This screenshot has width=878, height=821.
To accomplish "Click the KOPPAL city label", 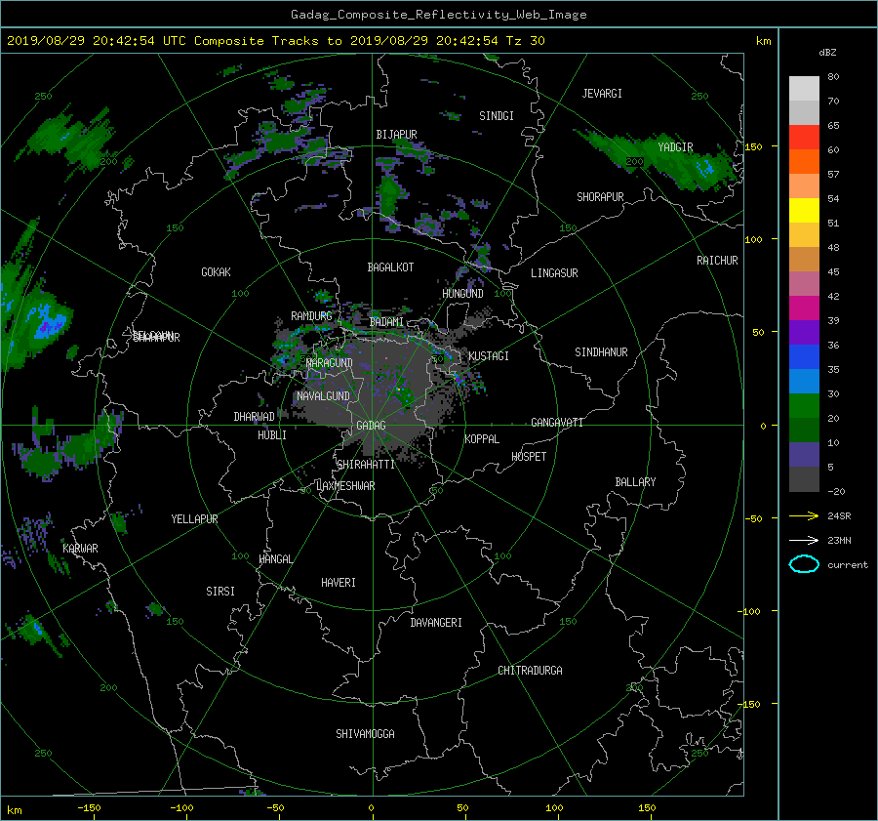I will 482,439.
